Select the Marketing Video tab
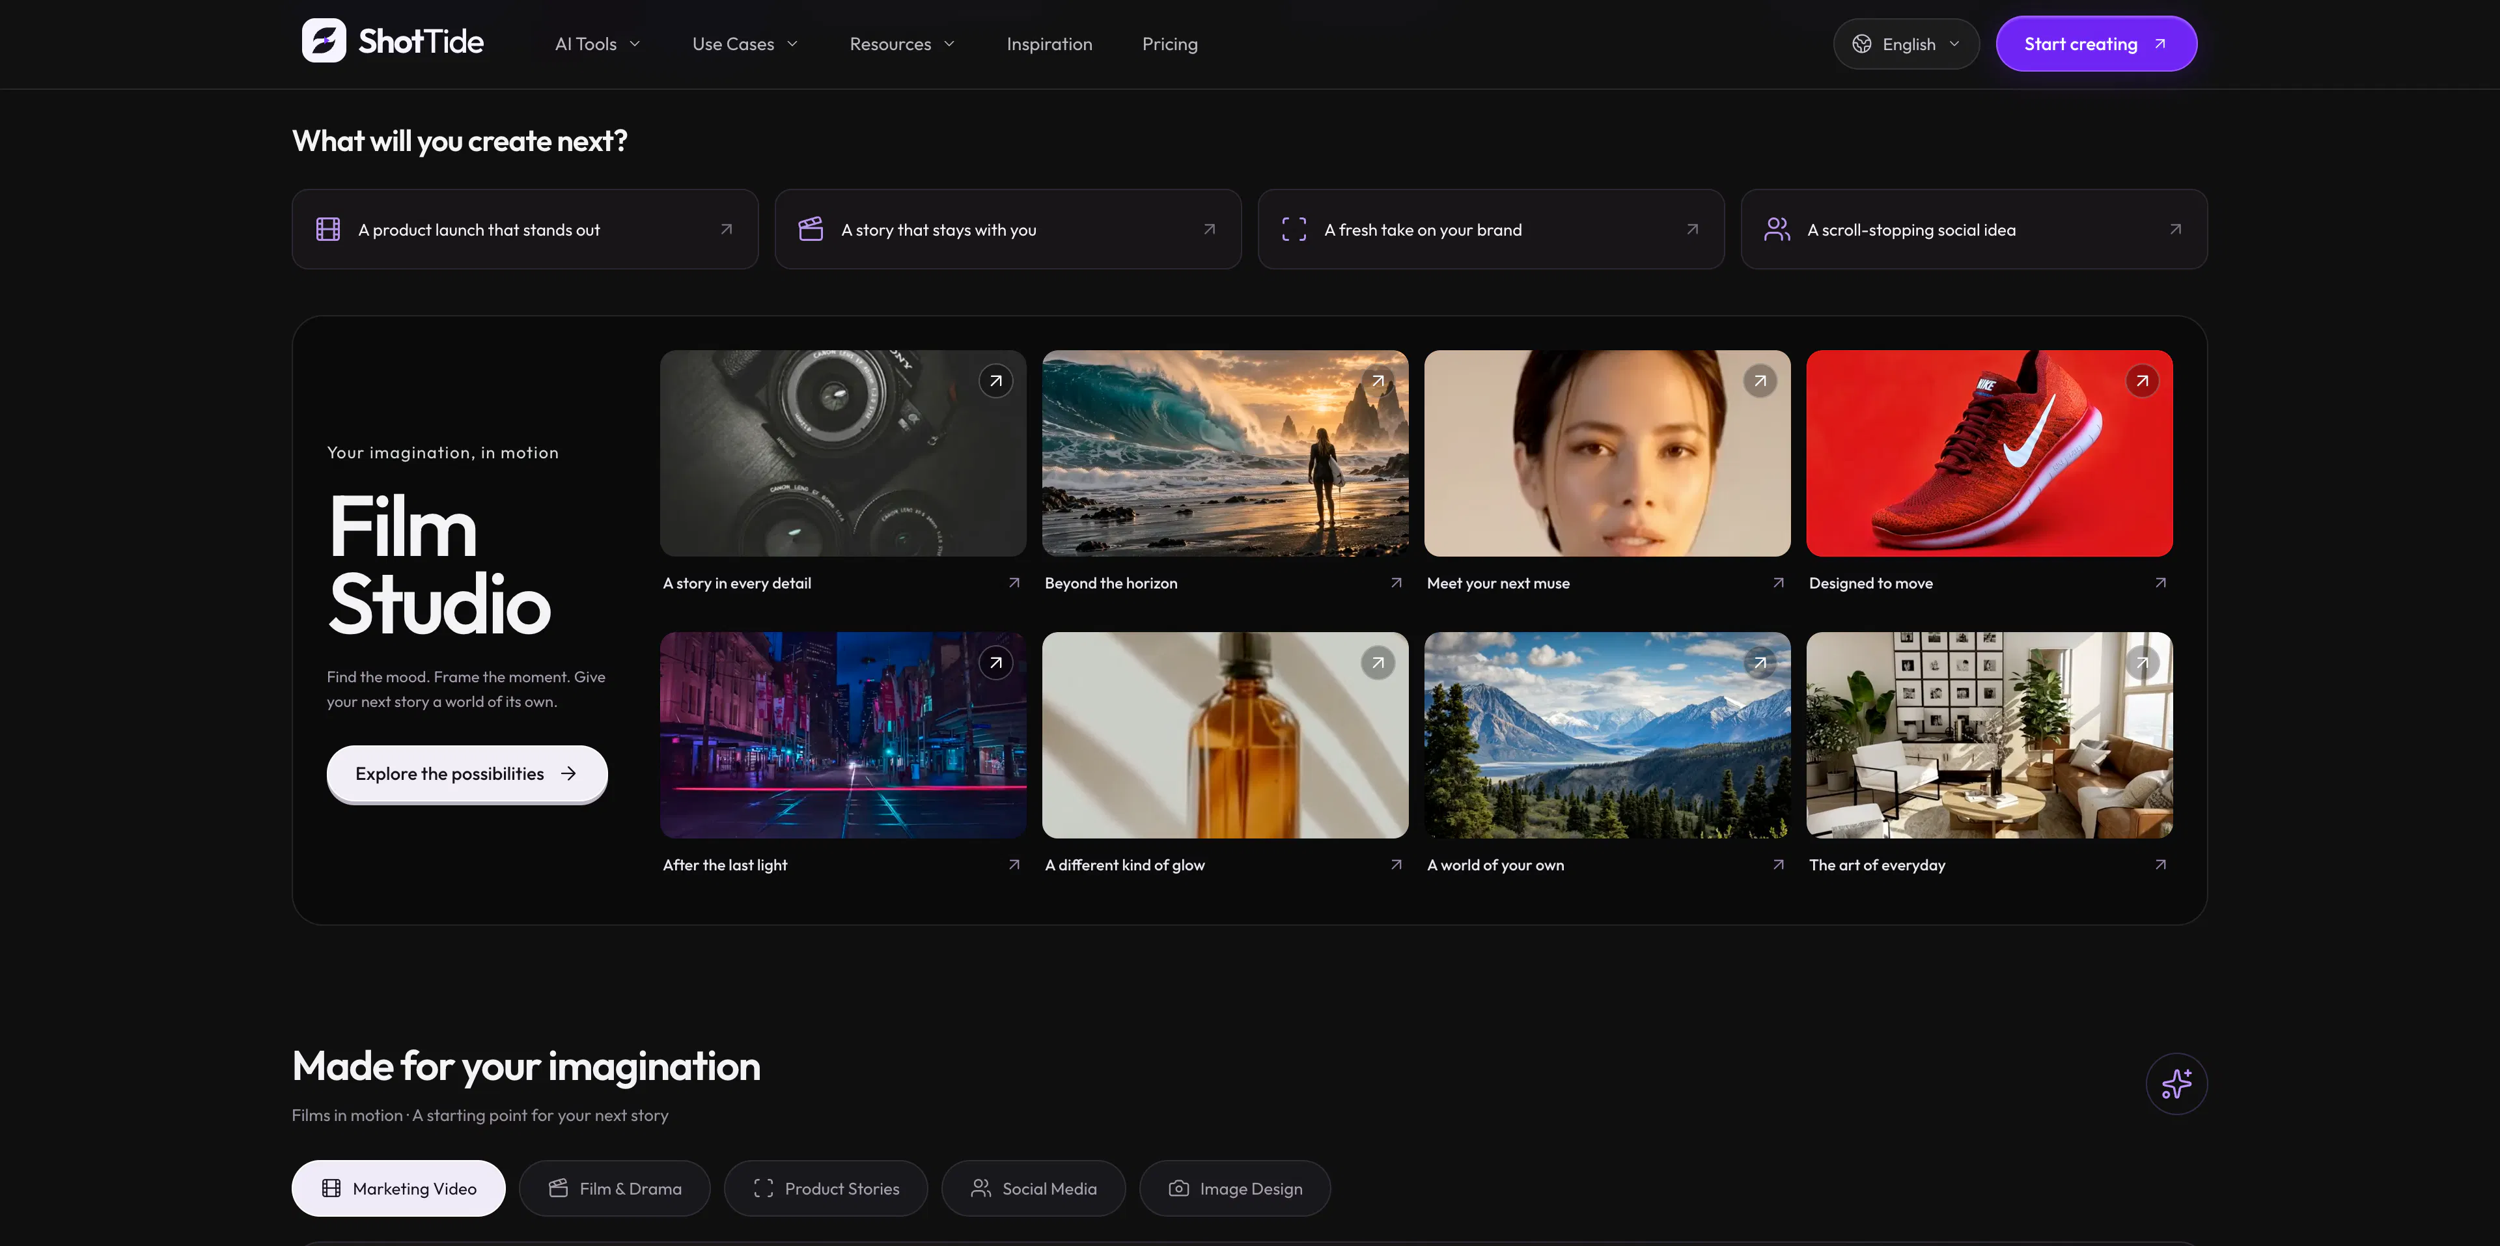 (398, 1188)
